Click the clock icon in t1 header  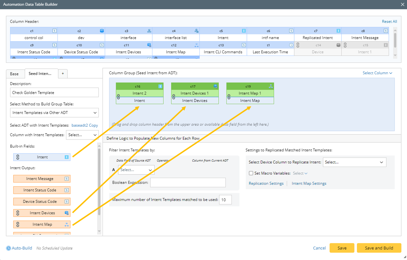pos(291,45)
